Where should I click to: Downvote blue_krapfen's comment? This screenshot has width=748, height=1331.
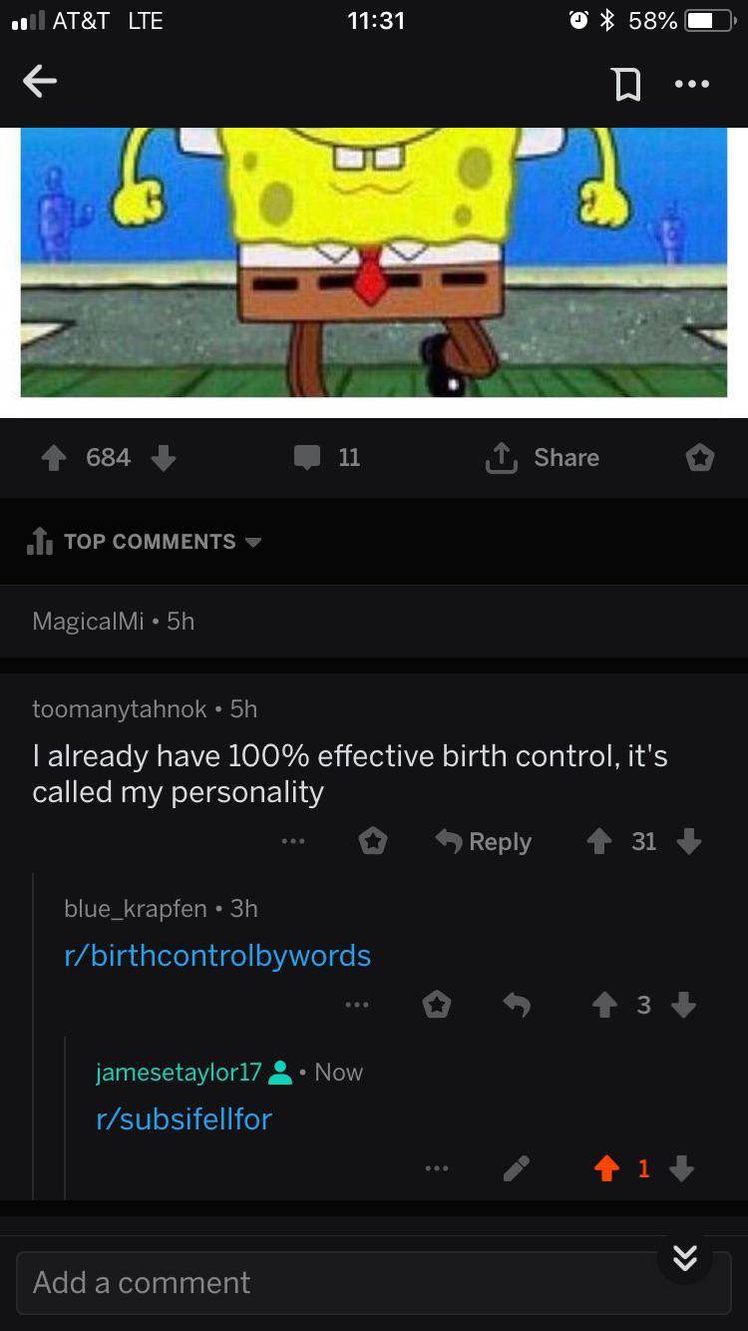point(684,1005)
